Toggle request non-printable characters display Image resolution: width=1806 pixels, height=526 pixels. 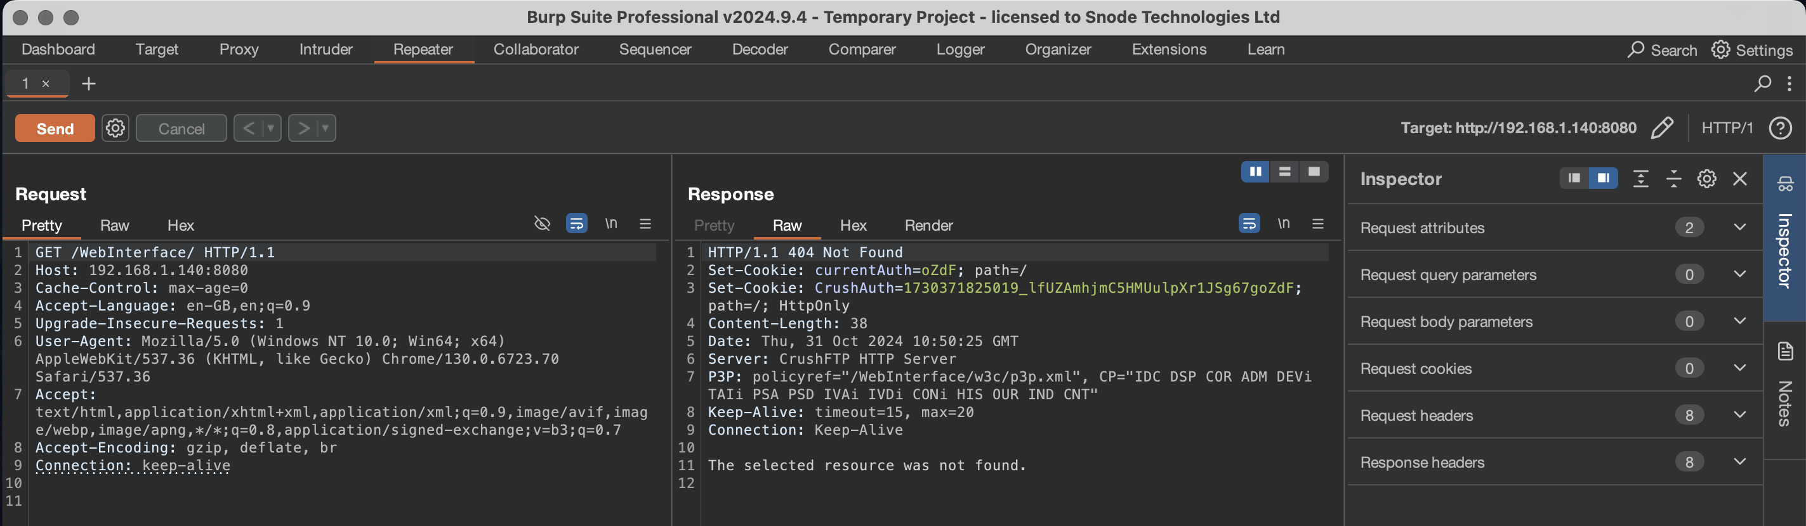coord(610,224)
